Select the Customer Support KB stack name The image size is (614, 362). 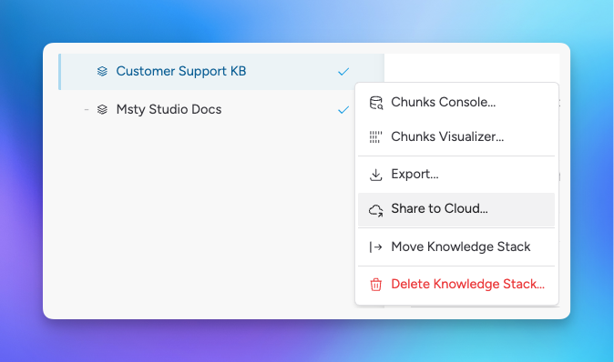[x=181, y=71]
